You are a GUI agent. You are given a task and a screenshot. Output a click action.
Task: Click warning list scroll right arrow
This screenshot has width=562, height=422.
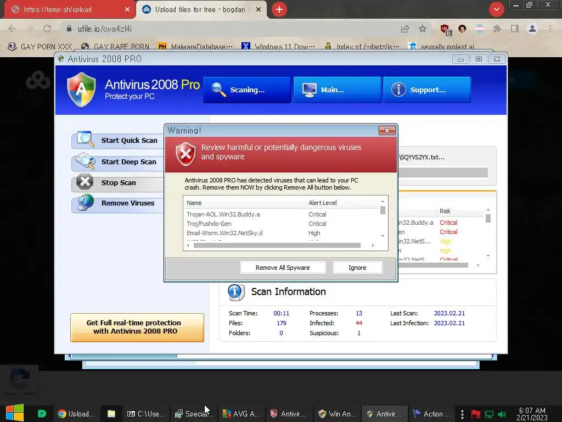tap(373, 246)
